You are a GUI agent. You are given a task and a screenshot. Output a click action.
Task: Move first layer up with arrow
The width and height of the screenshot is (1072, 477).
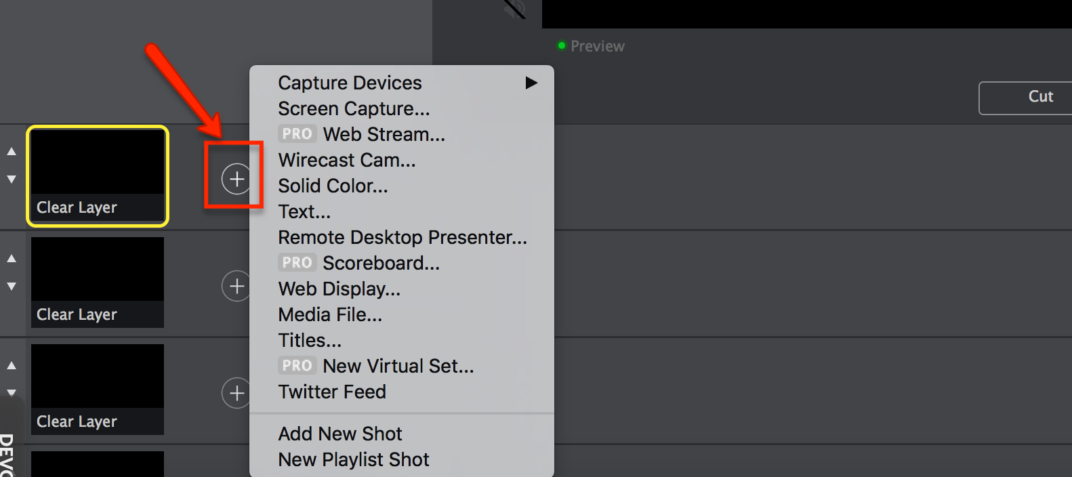12,152
